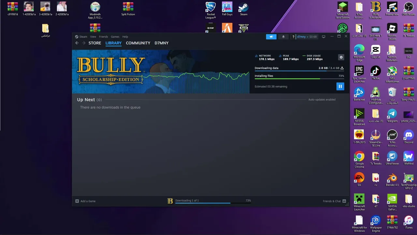Click the announcements megaphone button
The width and height of the screenshot is (417, 235).
coord(271,37)
